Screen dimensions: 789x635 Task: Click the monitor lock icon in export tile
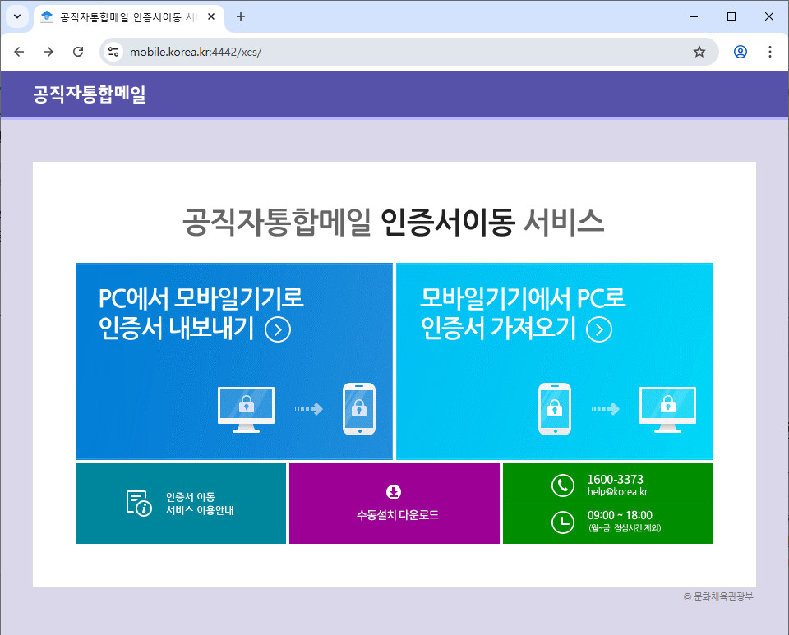(246, 409)
